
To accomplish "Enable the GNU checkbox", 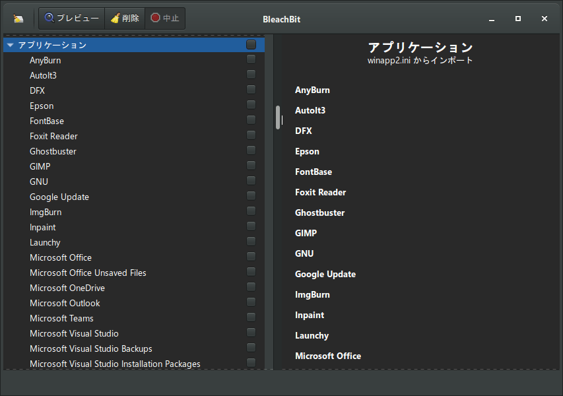I will (251, 181).
